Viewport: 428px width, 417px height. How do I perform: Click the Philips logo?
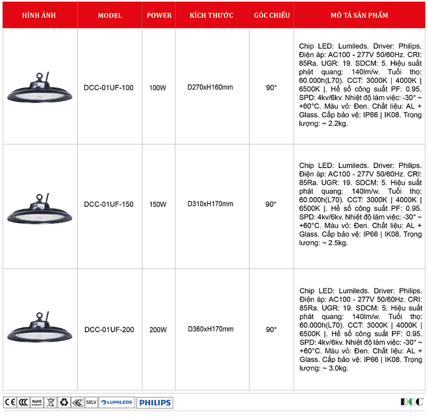(x=155, y=403)
